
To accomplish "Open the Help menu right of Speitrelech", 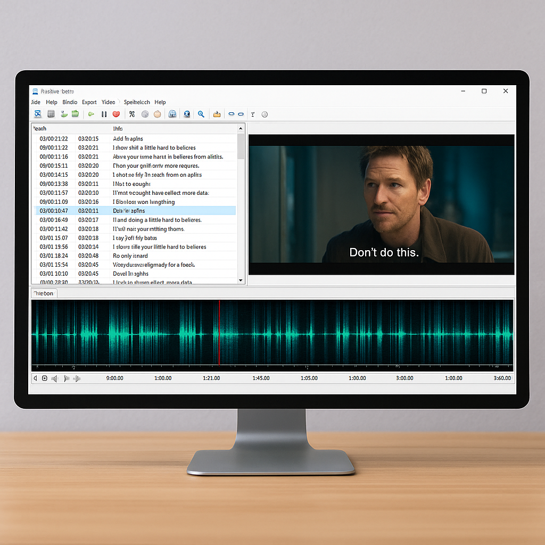I will [x=160, y=102].
